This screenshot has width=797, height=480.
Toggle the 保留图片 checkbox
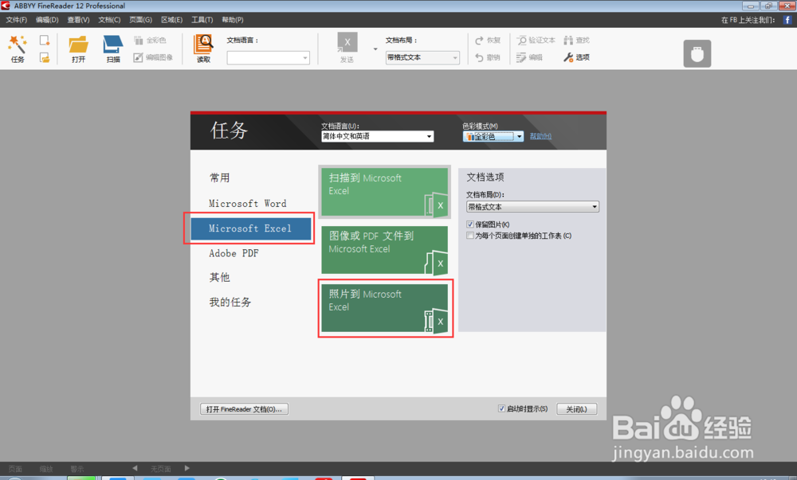[x=470, y=224]
